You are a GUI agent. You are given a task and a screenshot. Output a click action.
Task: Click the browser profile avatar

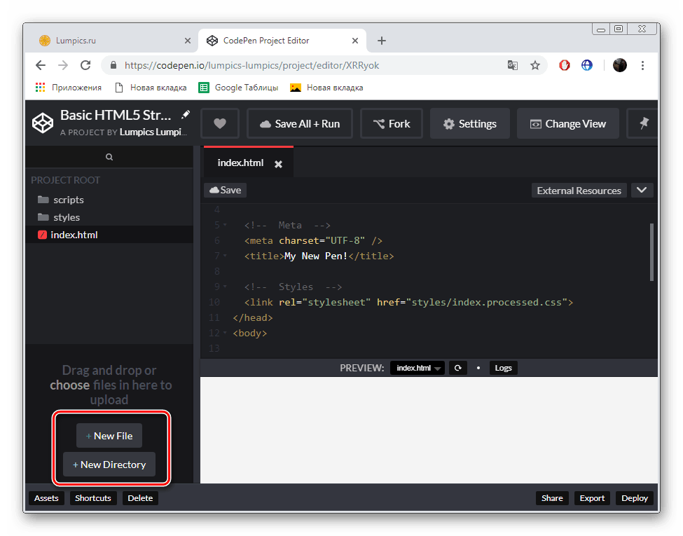[620, 64]
